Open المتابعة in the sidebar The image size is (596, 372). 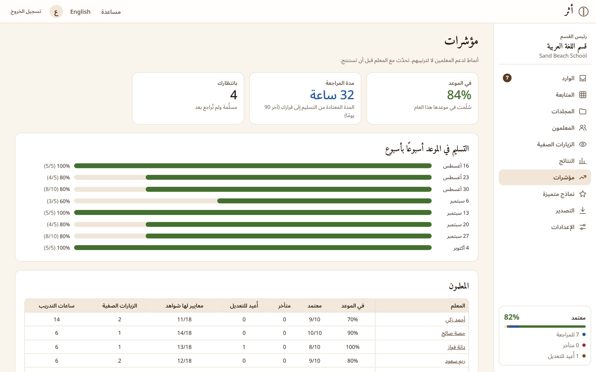click(545, 95)
